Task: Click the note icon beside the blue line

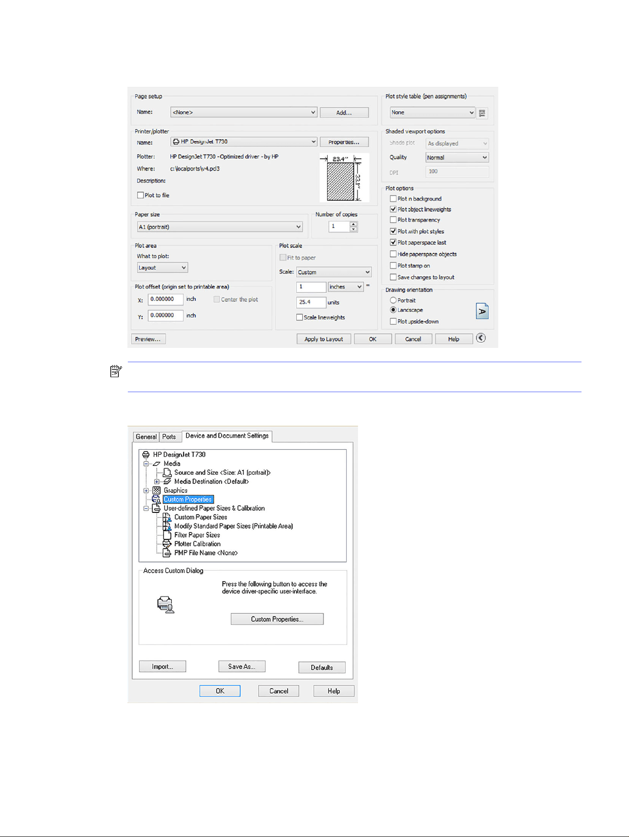Action: 116,371
